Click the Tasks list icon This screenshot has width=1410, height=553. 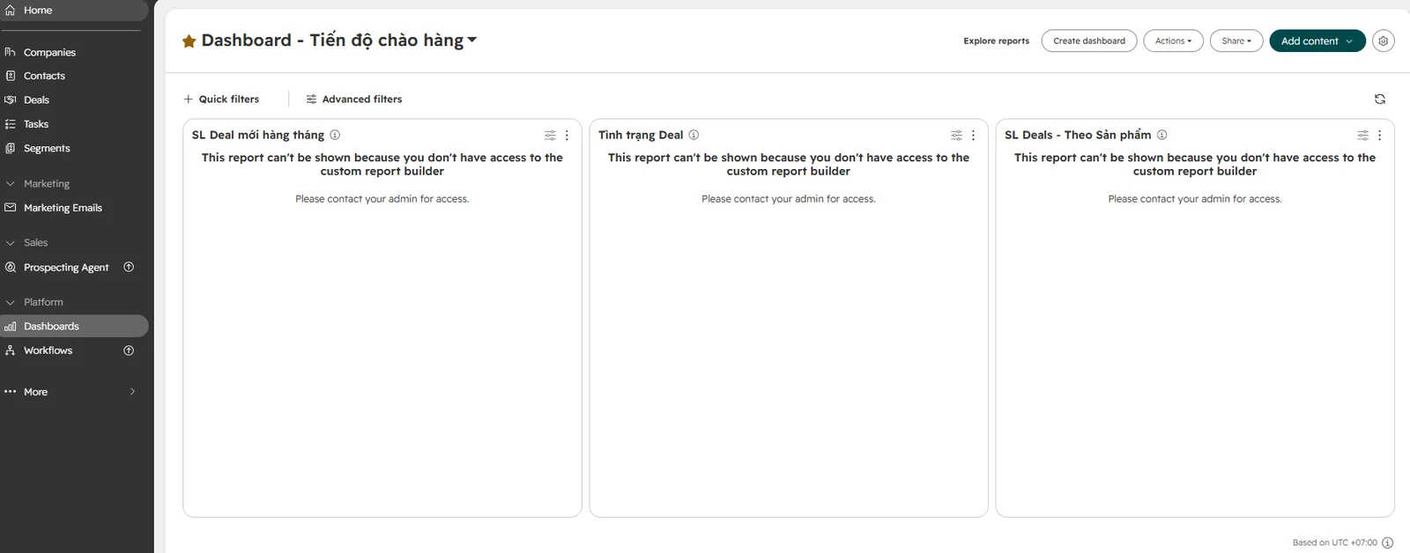(x=11, y=124)
